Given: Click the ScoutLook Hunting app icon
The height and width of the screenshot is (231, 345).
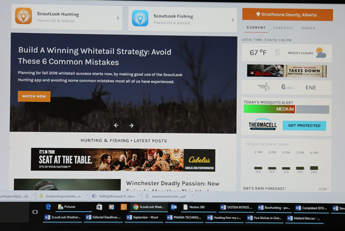Looking at the screenshot, I should 24,17.
